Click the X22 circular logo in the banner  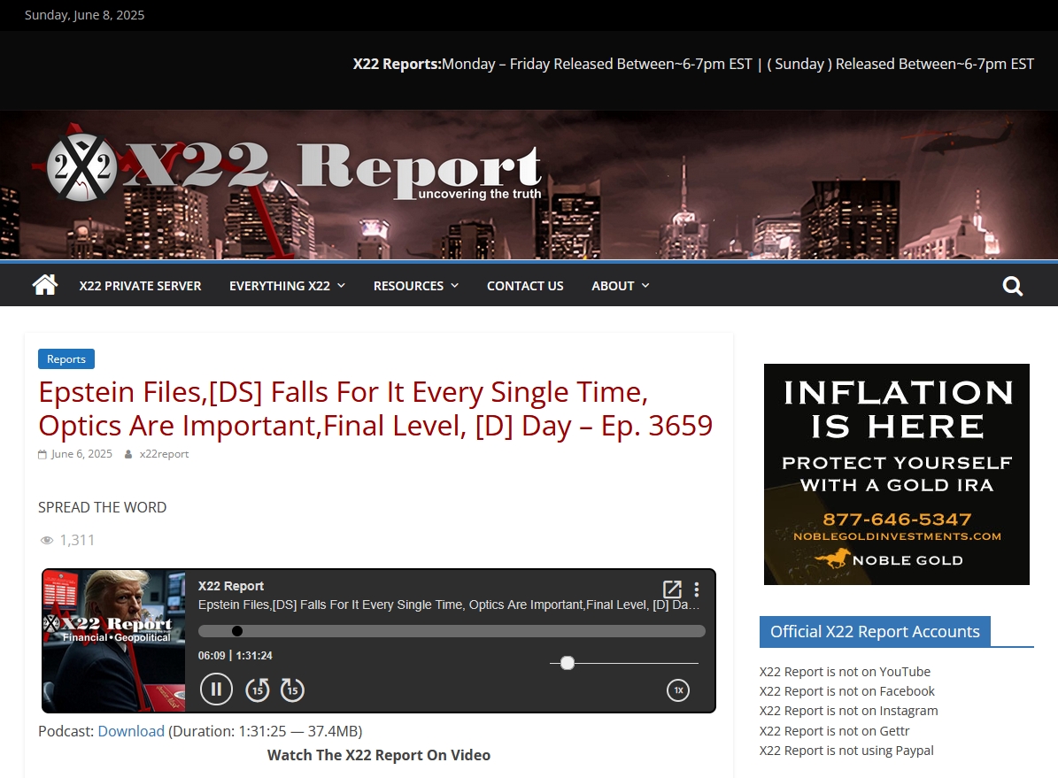point(81,168)
